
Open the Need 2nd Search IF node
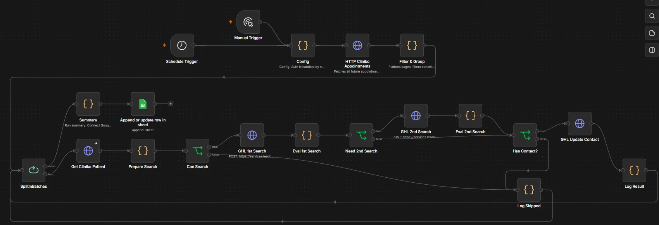(x=361, y=135)
